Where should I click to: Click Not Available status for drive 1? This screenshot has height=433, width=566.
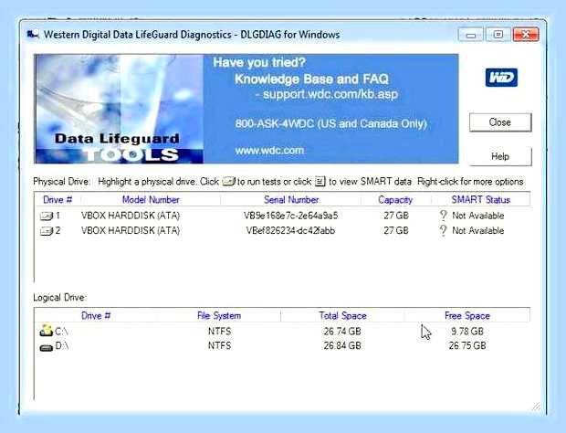point(478,216)
